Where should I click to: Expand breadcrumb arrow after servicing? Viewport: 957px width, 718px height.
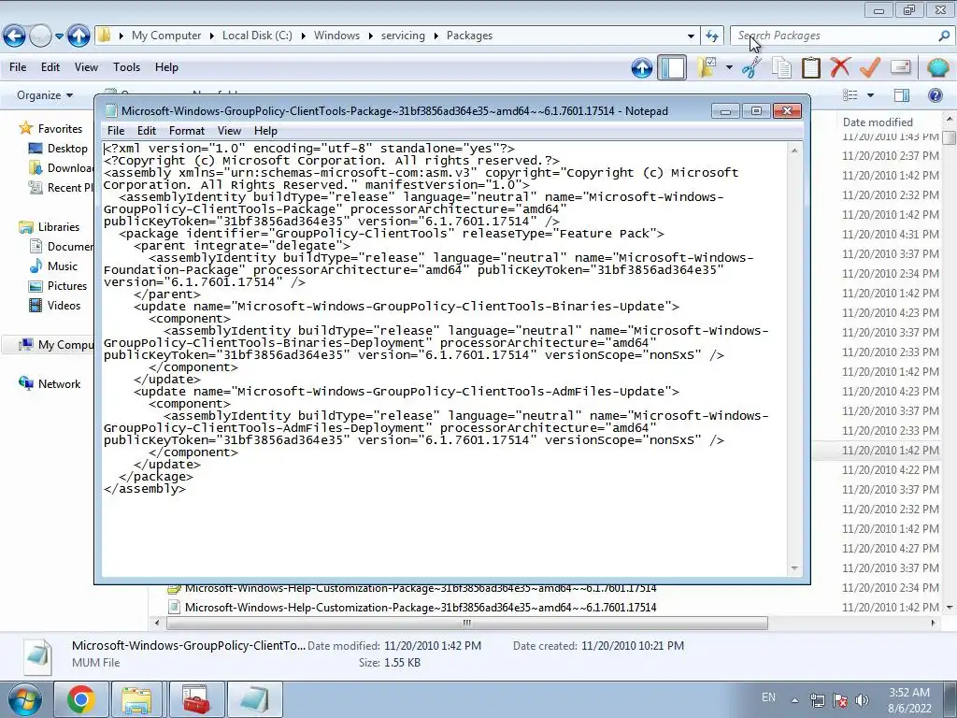click(436, 36)
